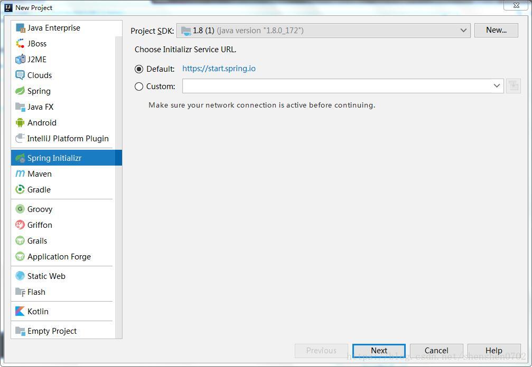Close the New Project dialog
The height and width of the screenshot is (367, 532).
click(516, 5)
